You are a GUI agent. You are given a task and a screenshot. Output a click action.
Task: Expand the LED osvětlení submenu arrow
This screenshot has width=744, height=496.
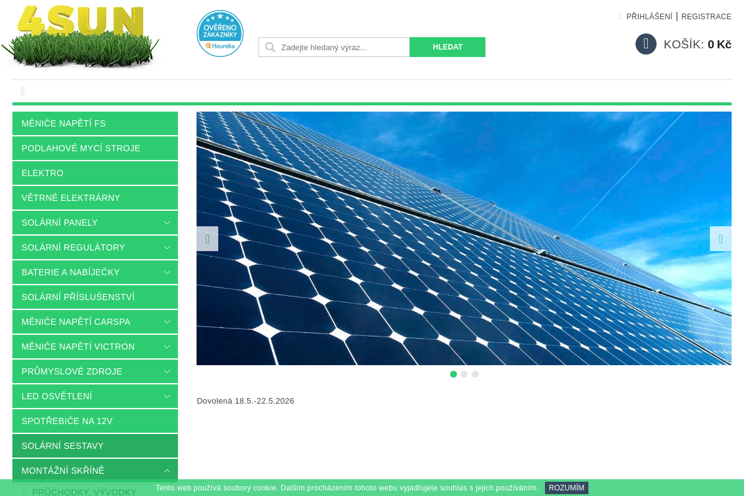click(167, 396)
